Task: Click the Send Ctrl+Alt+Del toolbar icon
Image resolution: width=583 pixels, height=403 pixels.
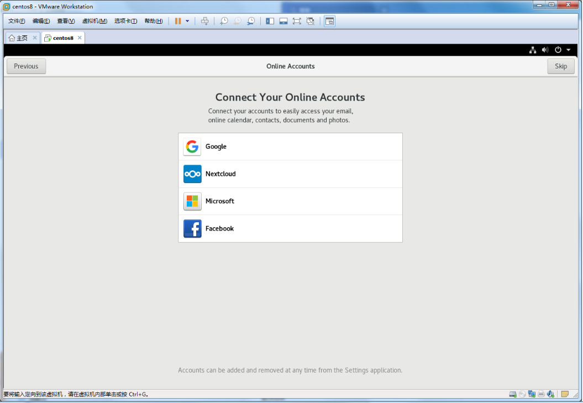Action: [x=204, y=21]
